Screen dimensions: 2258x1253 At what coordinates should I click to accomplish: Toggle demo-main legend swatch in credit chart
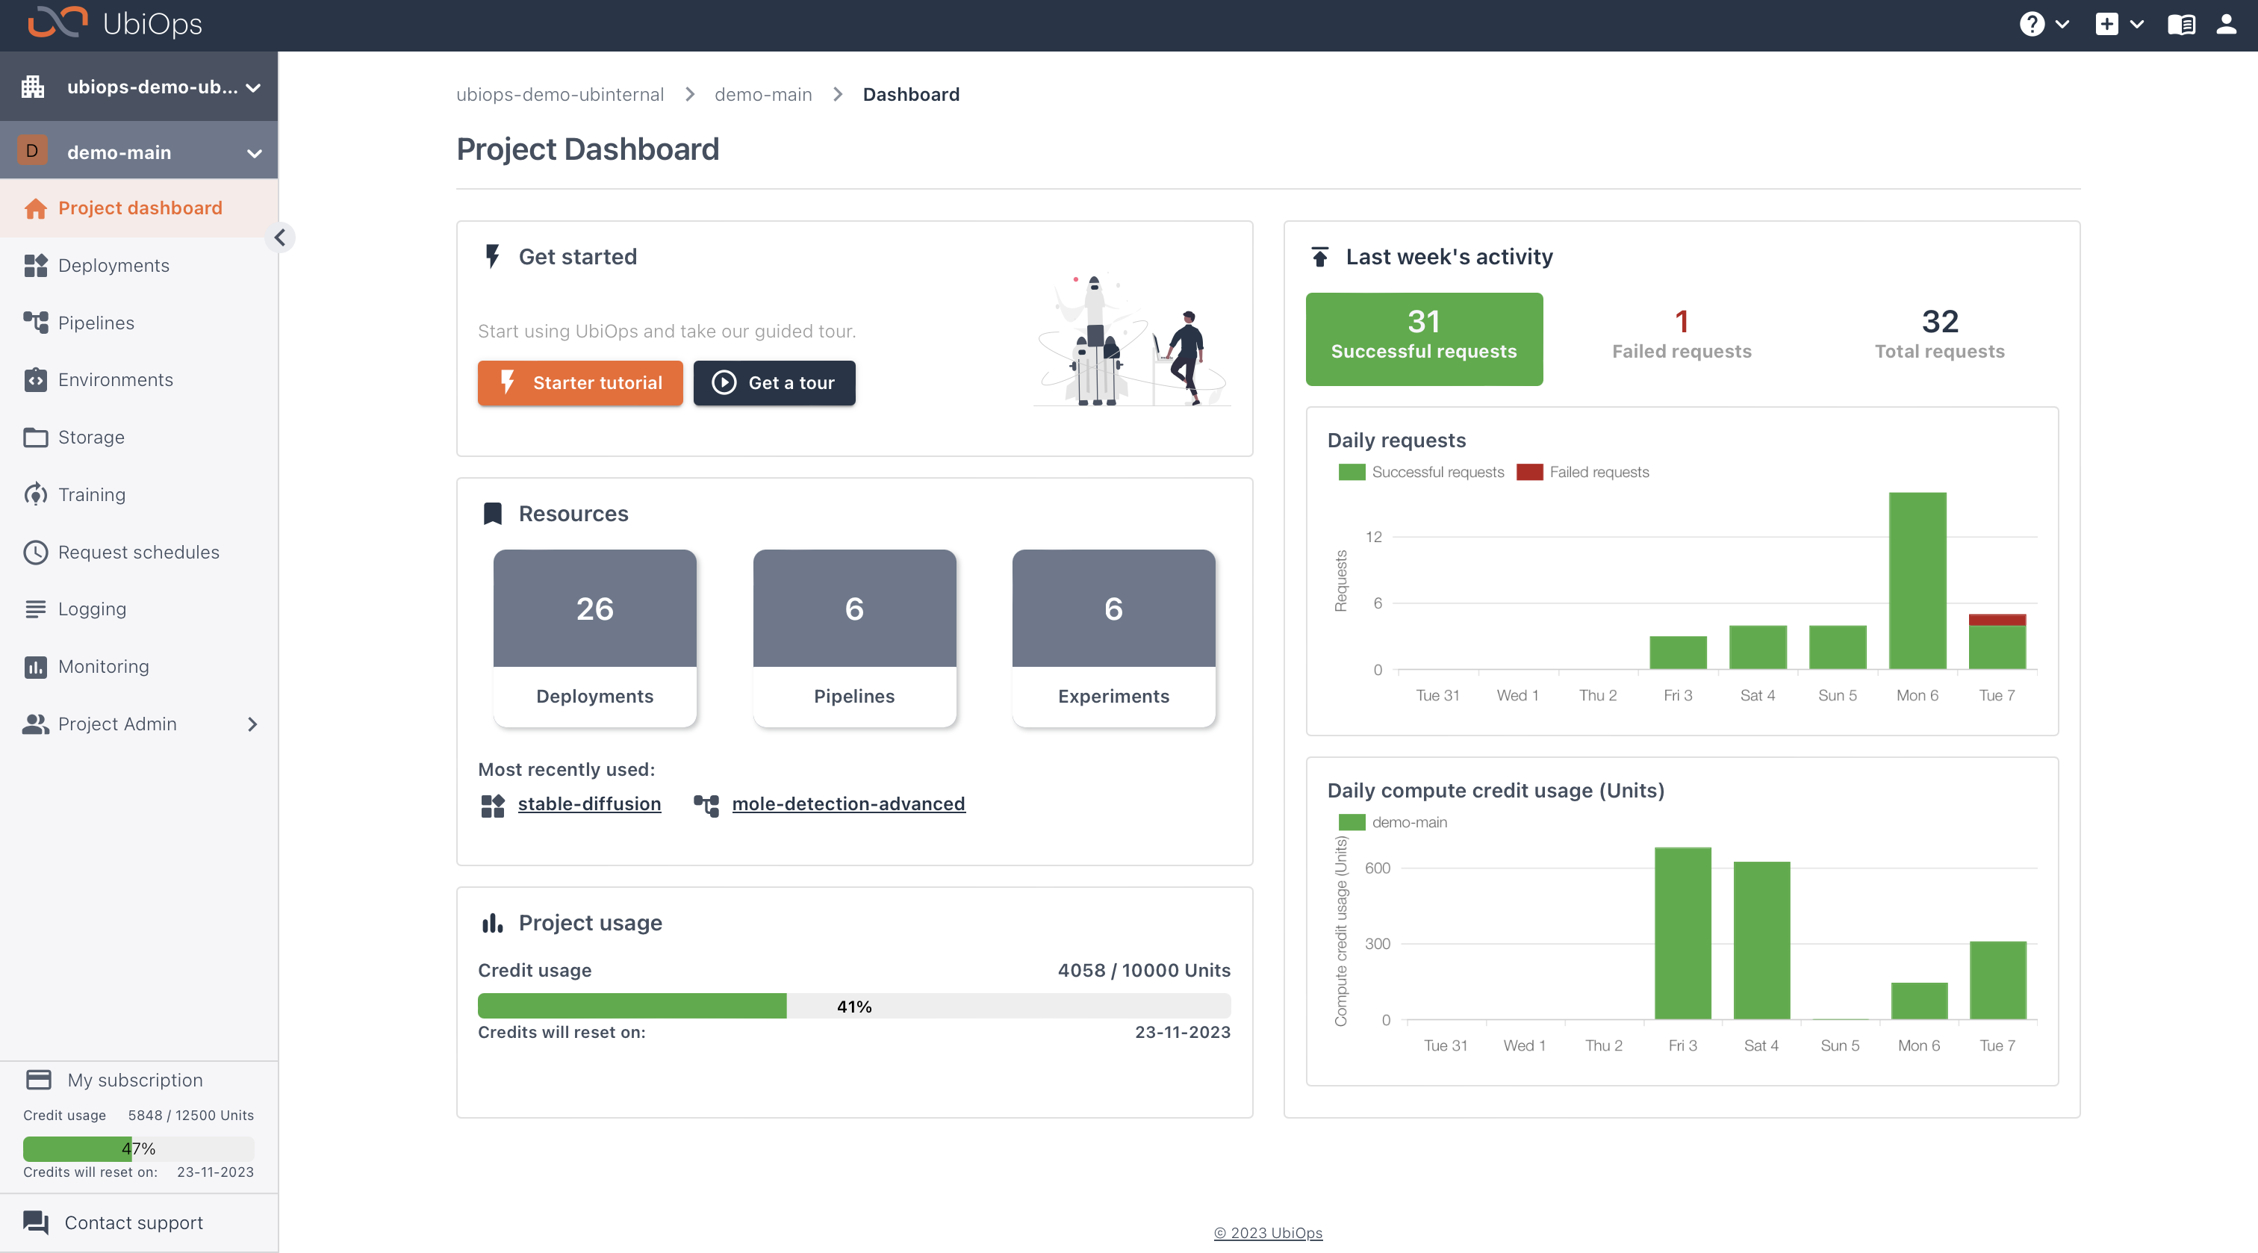coord(1351,822)
